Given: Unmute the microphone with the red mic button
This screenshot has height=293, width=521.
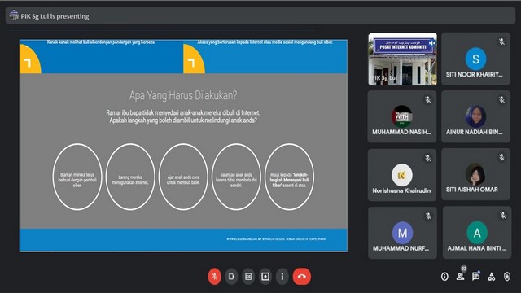Looking at the screenshot, I should tap(215, 277).
